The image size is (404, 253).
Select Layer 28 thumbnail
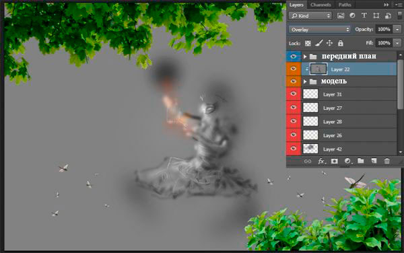[x=310, y=121]
